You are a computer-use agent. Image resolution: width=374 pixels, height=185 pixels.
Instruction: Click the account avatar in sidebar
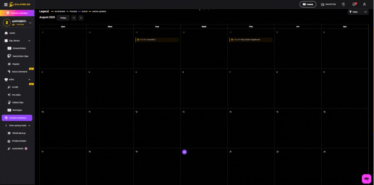[x=7, y=23]
